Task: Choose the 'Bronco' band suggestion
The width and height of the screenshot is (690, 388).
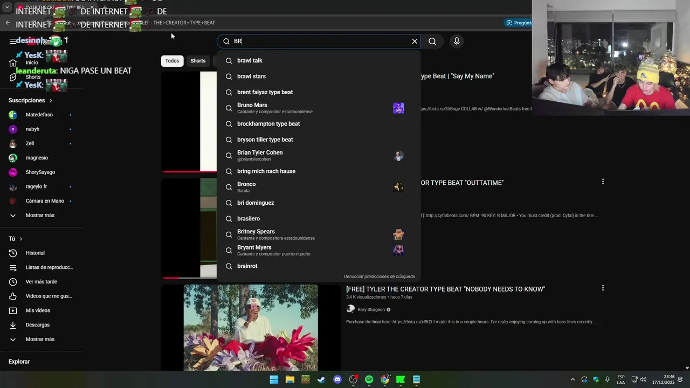Action: 319,187
